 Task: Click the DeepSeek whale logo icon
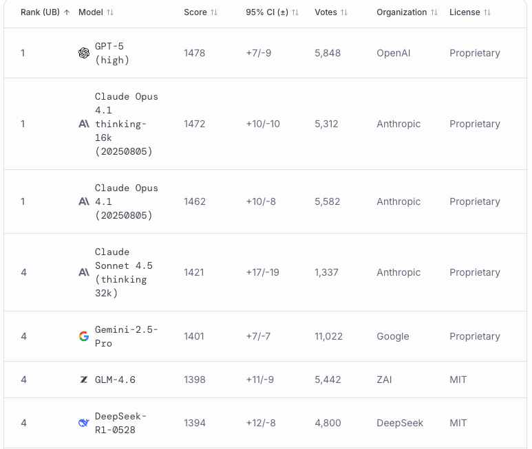click(x=84, y=423)
